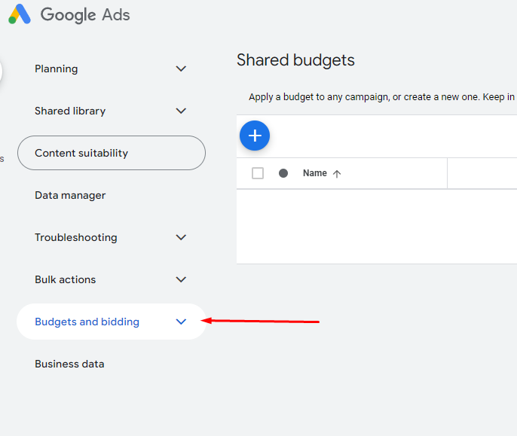
Task: Sort the table by the Name column header
Action: [315, 173]
